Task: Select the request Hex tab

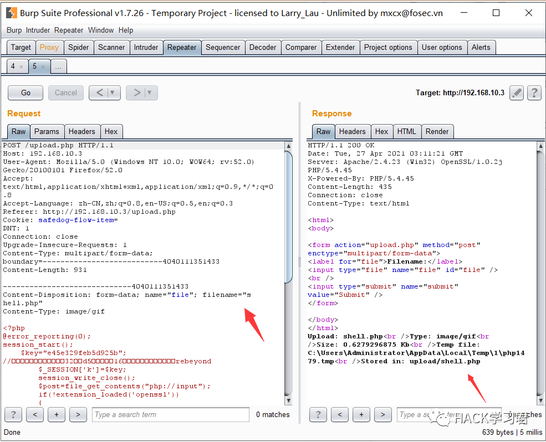Action: click(111, 132)
